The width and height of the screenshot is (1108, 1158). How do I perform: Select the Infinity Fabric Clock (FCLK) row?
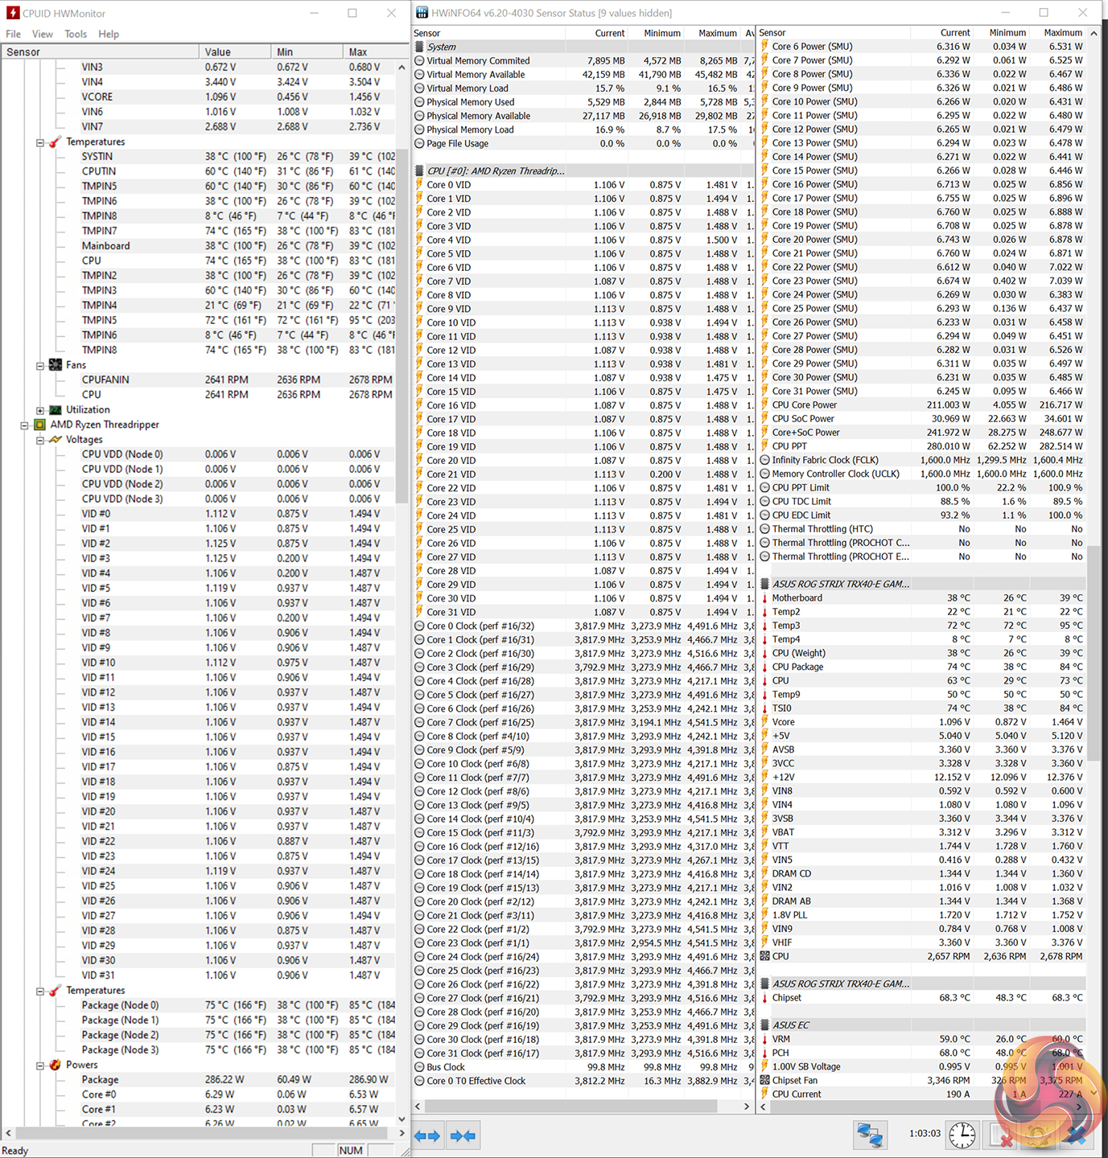tap(922, 460)
